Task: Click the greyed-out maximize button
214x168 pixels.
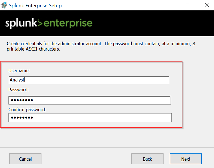Action: pyautogui.click(x=187, y=5)
